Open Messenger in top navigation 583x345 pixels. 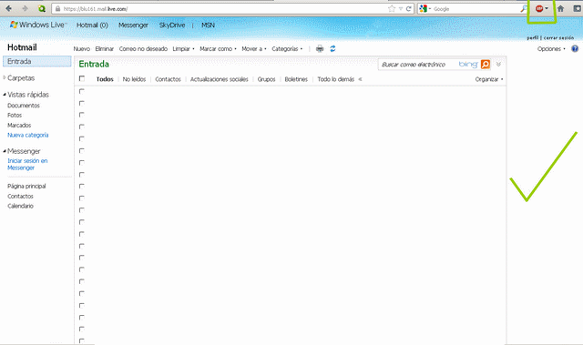point(133,25)
